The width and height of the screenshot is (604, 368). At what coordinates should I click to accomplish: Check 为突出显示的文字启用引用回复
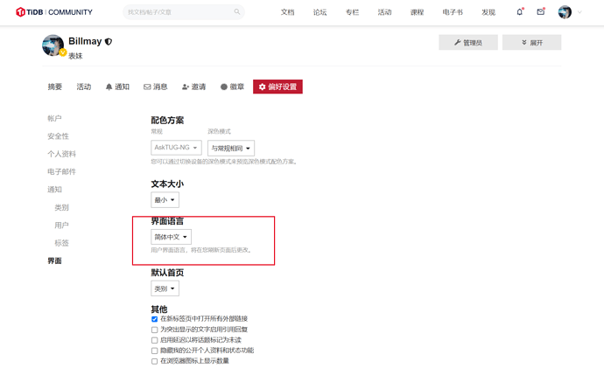pos(154,330)
